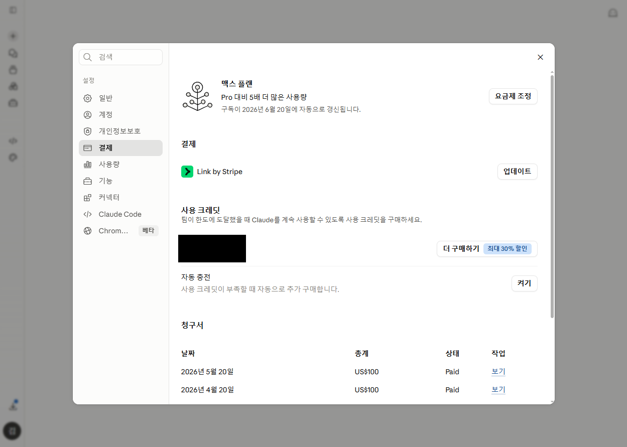Click the 2026년 4월 20일 date cell

pos(207,390)
